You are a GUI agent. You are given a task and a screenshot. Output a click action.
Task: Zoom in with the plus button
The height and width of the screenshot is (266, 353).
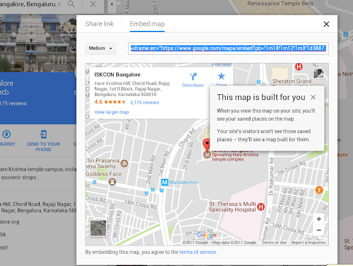(x=319, y=219)
